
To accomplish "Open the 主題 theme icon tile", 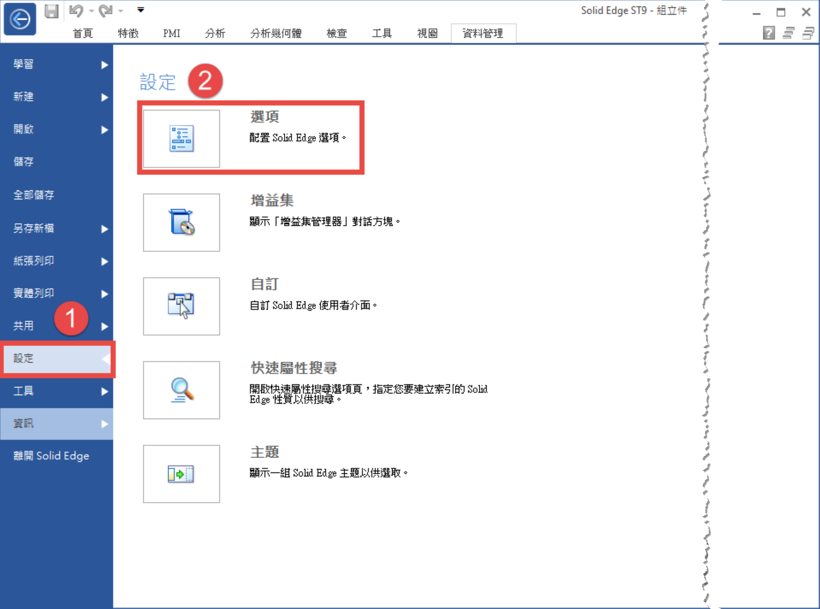I will 181,474.
